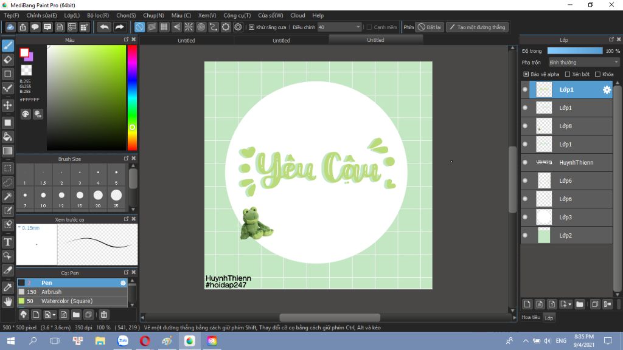Click the canvas horizontal scrollbar
The height and width of the screenshot is (350, 623).
330,317
